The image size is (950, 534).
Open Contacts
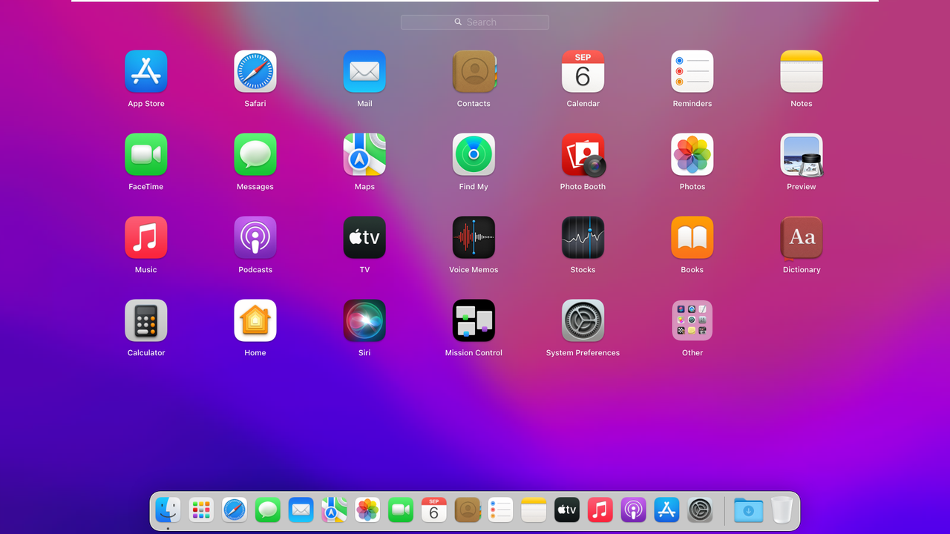pos(474,72)
